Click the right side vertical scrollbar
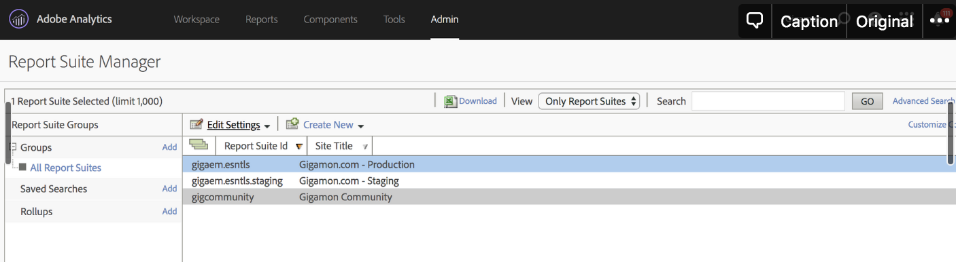 point(951,132)
